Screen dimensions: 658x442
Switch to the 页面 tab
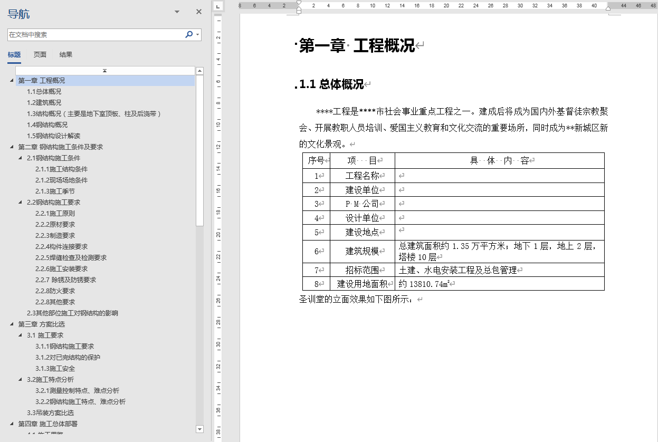tap(39, 54)
